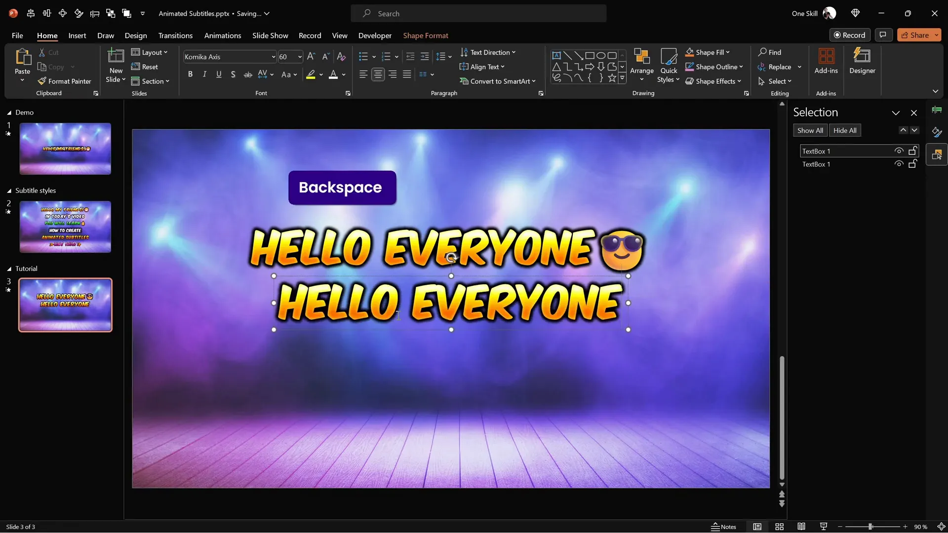Viewport: 948px width, 533px height.
Task: Lock the first TextBox 1 object
Action: coord(912,151)
